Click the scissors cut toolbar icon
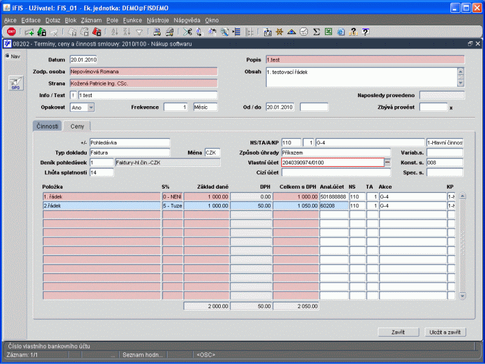 click(187, 32)
